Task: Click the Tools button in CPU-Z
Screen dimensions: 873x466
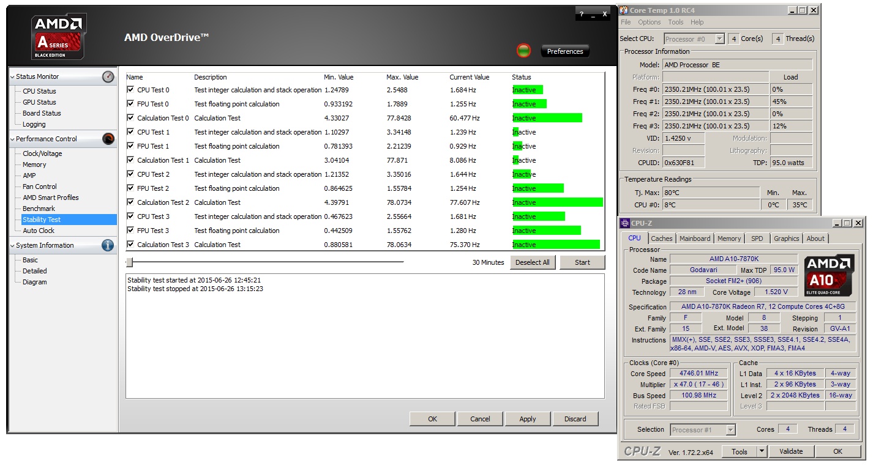Action: 740,451
